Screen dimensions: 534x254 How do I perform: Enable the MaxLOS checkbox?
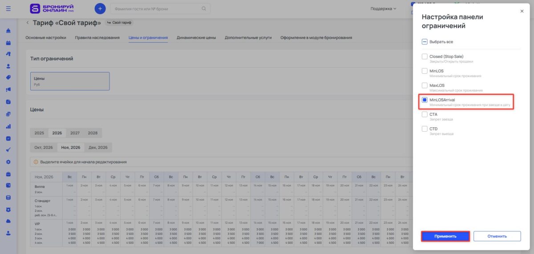(425, 85)
